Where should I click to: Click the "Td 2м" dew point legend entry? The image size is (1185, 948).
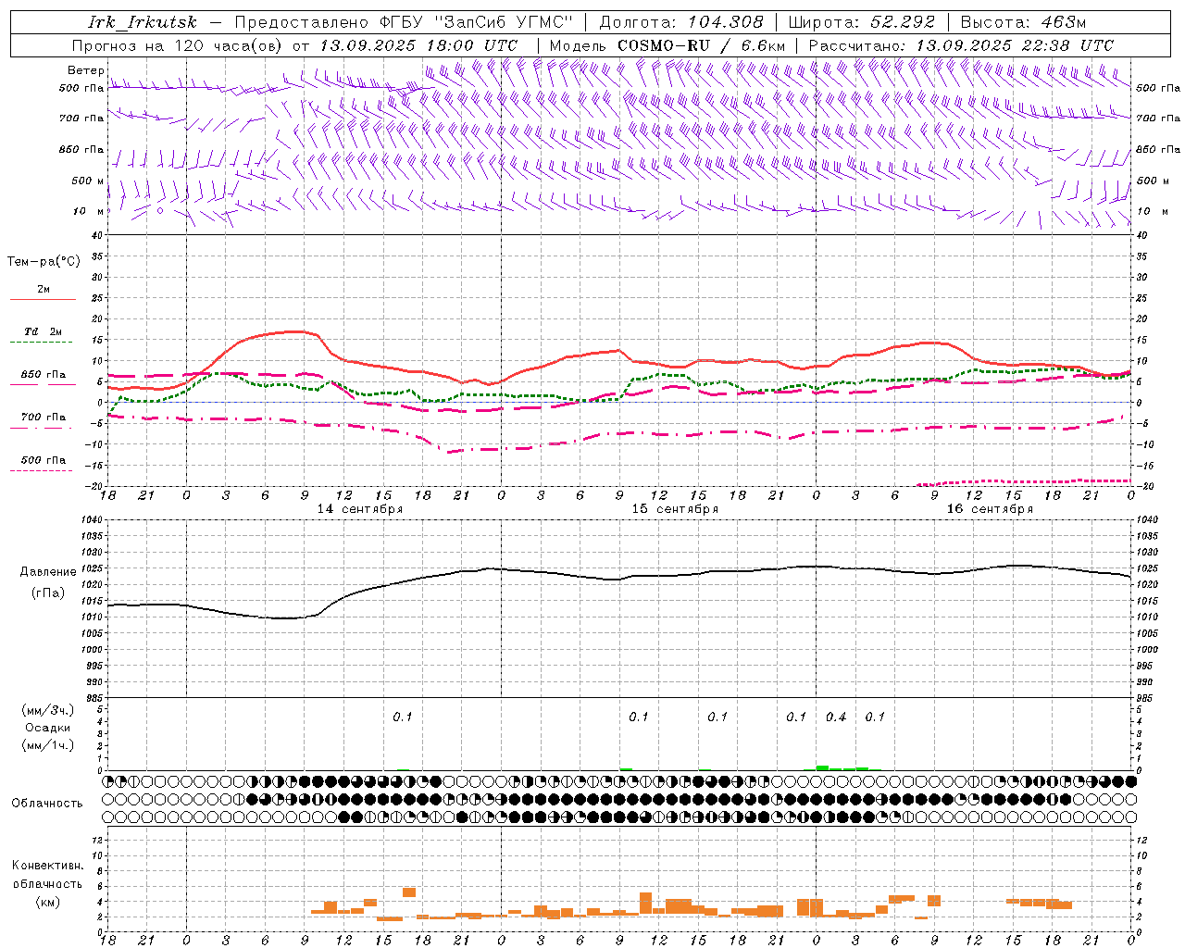43,331
